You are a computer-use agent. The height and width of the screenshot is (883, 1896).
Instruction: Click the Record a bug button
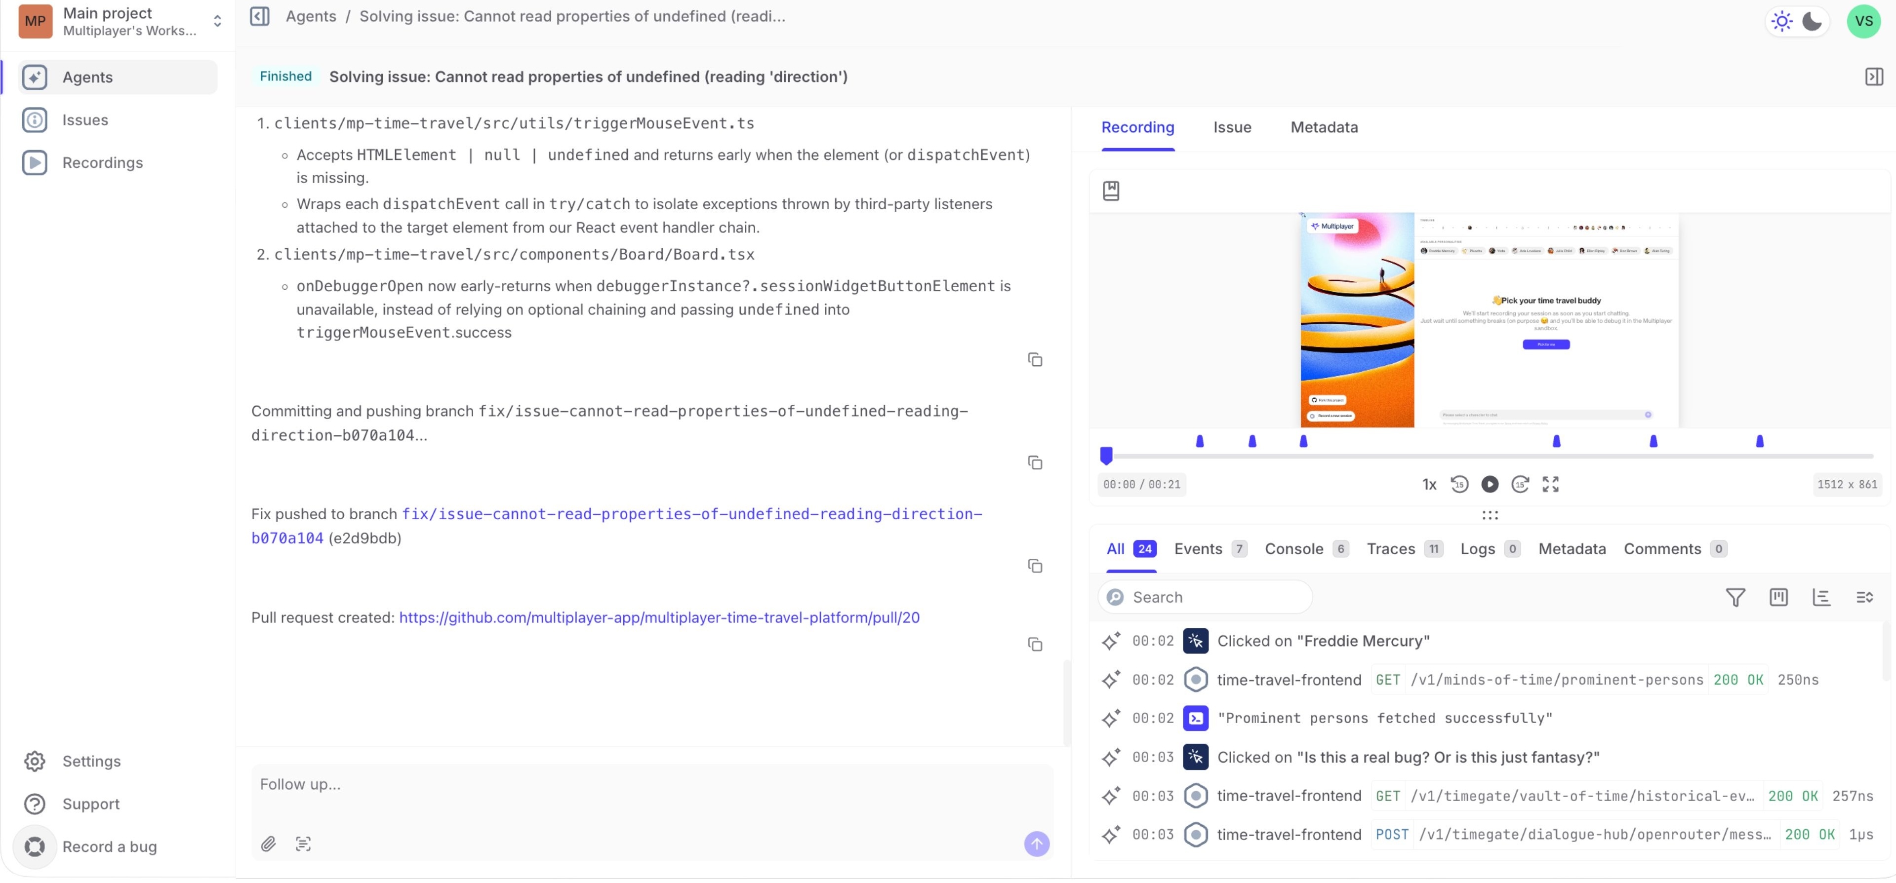click(x=118, y=847)
